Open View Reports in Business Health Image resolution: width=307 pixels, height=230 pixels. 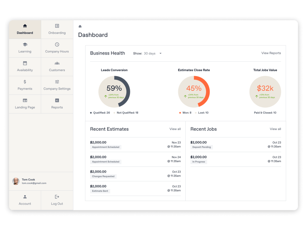(271, 53)
